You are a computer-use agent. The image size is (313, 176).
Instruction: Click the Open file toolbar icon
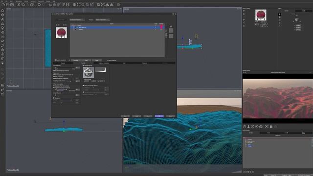pos(8,4)
